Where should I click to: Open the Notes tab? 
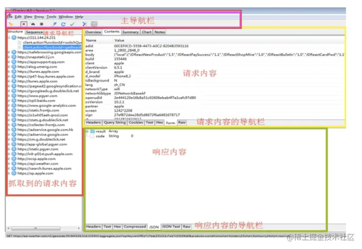160,32
